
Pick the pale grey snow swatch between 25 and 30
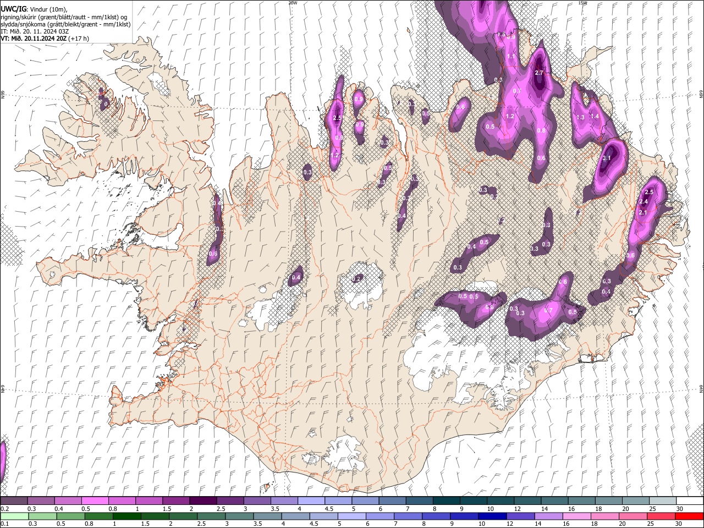(663, 501)
